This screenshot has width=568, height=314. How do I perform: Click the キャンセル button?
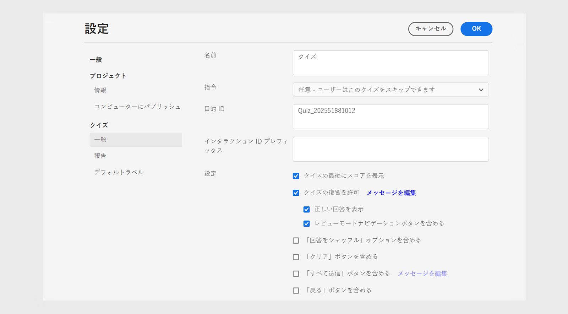tap(430, 29)
